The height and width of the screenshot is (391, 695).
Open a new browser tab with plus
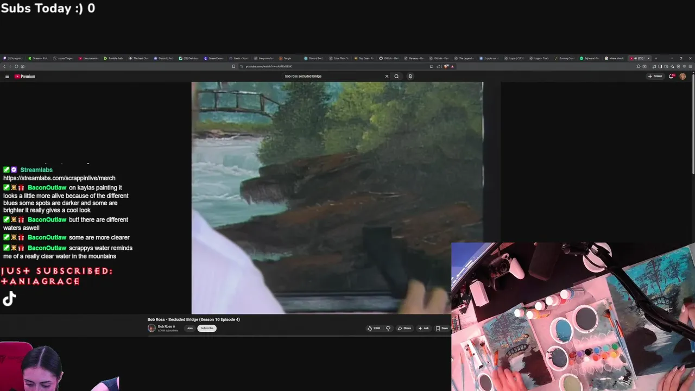[x=655, y=58]
